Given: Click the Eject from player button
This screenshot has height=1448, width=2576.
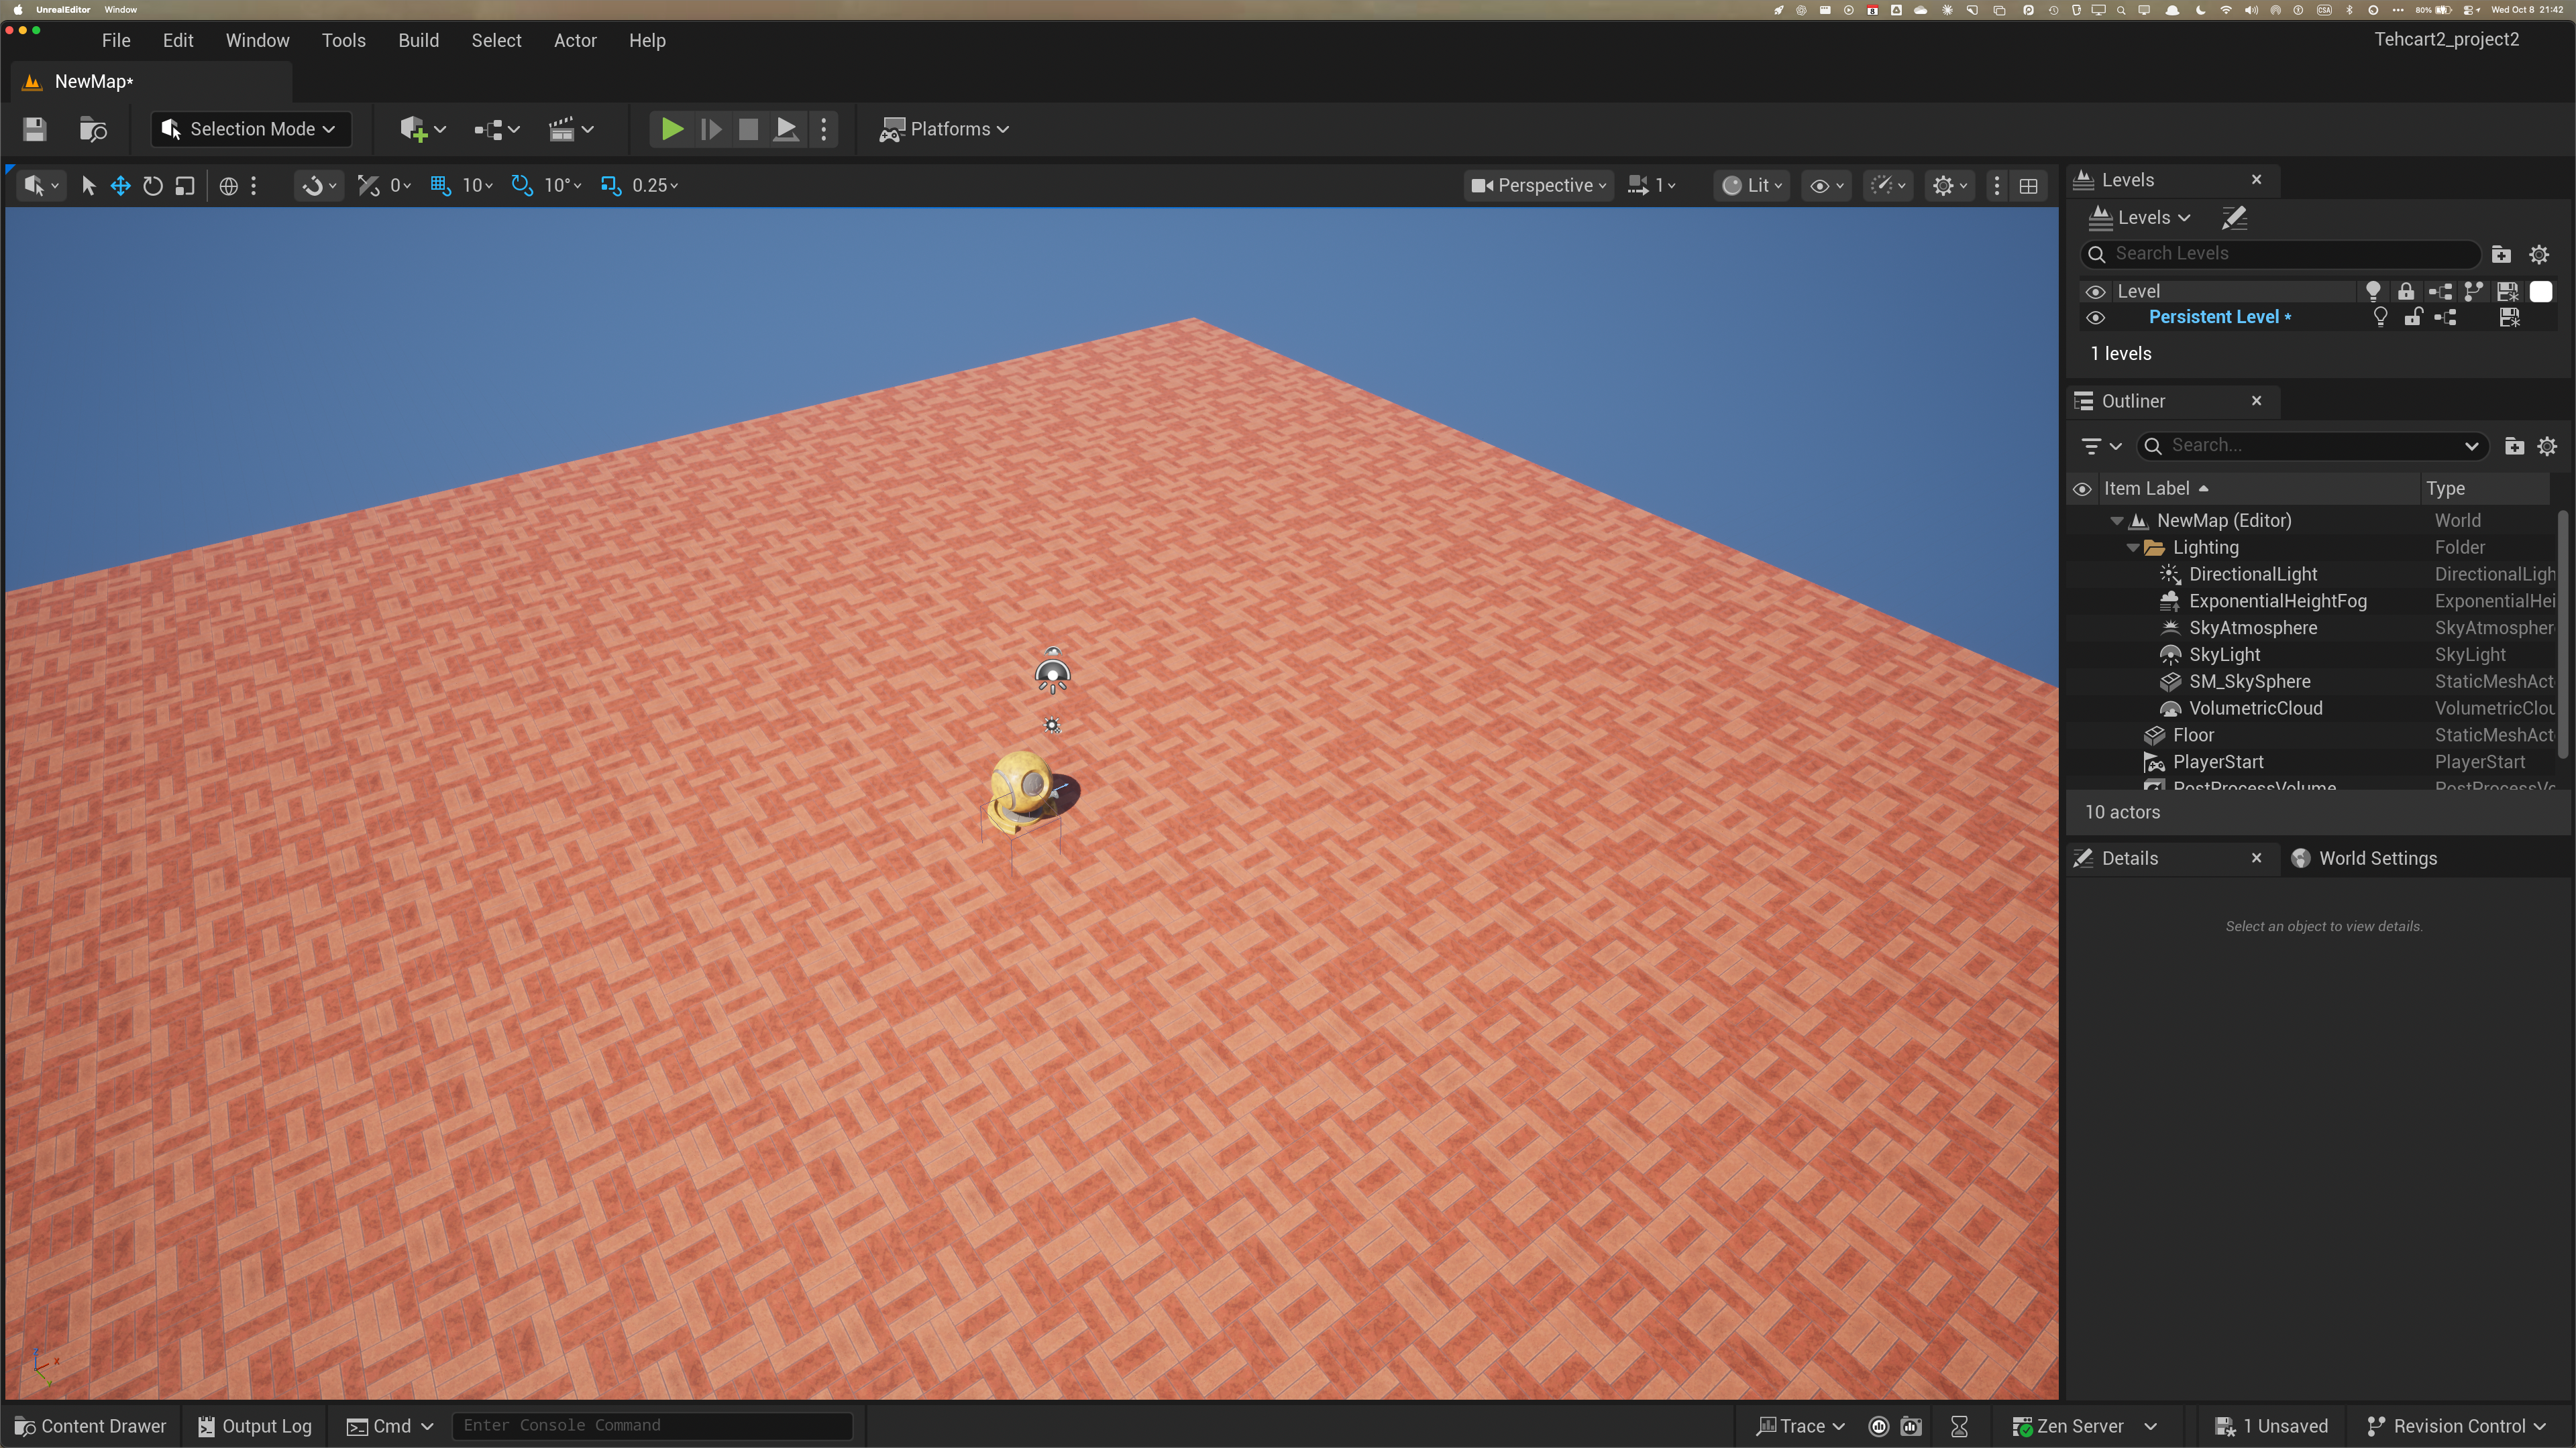Looking at the screenshot, I should pyautogui.click(x=786, y=129).
